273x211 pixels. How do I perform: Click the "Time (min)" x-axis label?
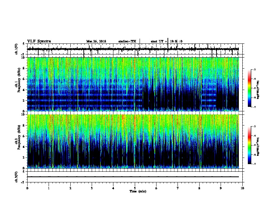tap(138, 191)
